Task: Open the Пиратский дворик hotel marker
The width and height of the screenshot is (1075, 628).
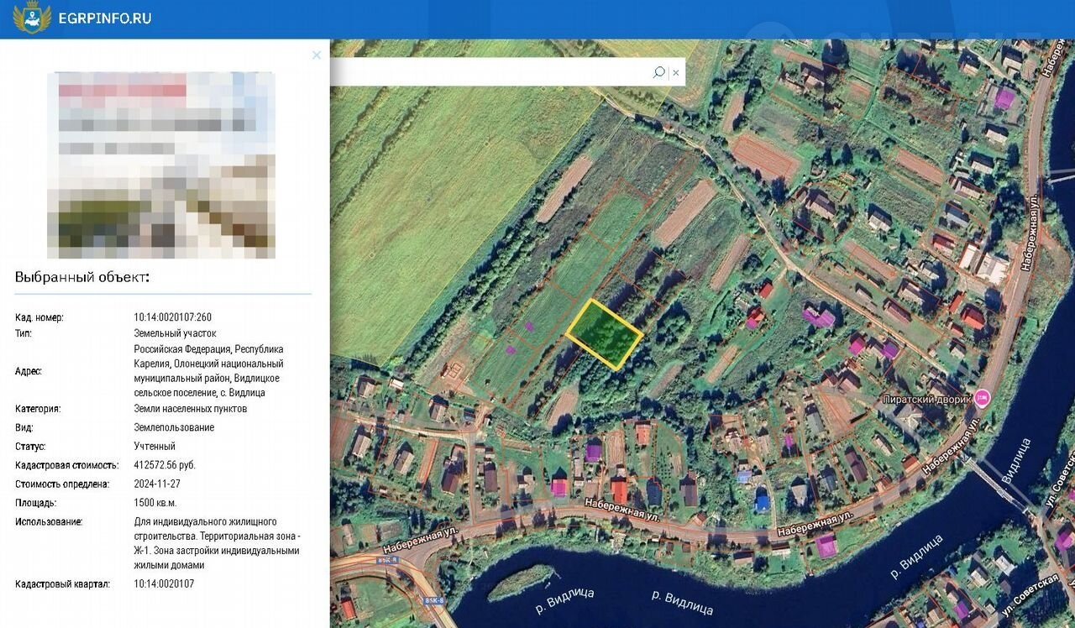Action: [x=982, y=399]
